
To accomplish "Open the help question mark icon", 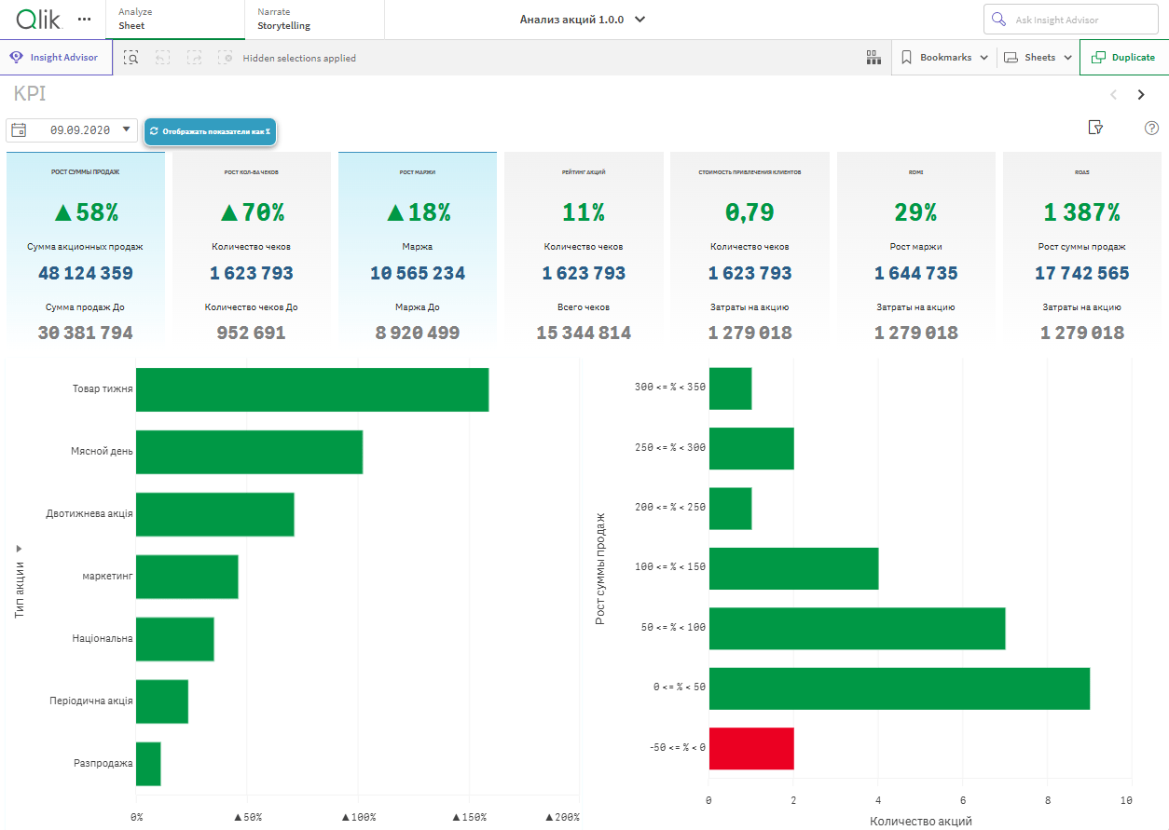I will 1151,128.
